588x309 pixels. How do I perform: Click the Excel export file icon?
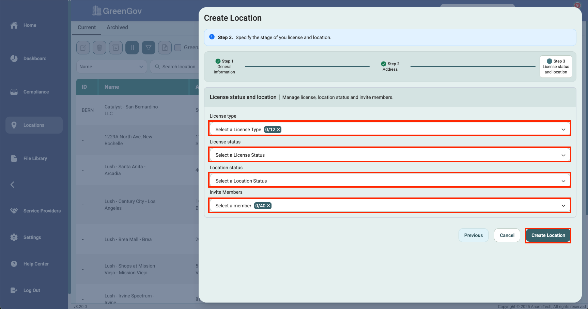point(165,48)
